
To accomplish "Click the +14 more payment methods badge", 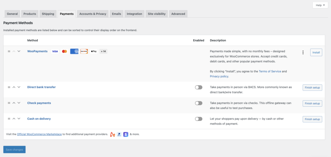I will click(x=103, y=51).
